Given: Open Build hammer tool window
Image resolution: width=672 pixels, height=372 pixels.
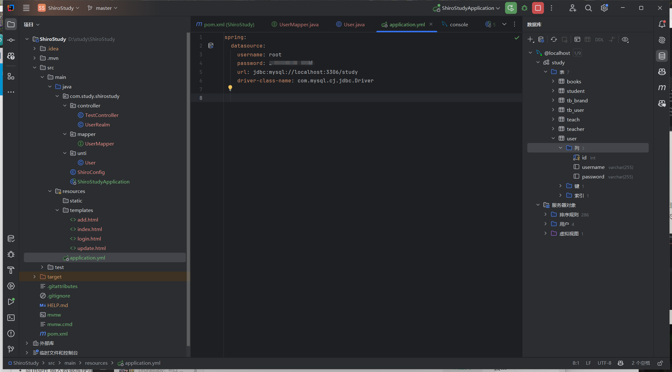Looking at the screenshot, I should (x=11, y=270).
